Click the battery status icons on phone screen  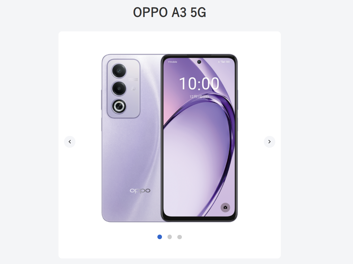pos(224,62)
